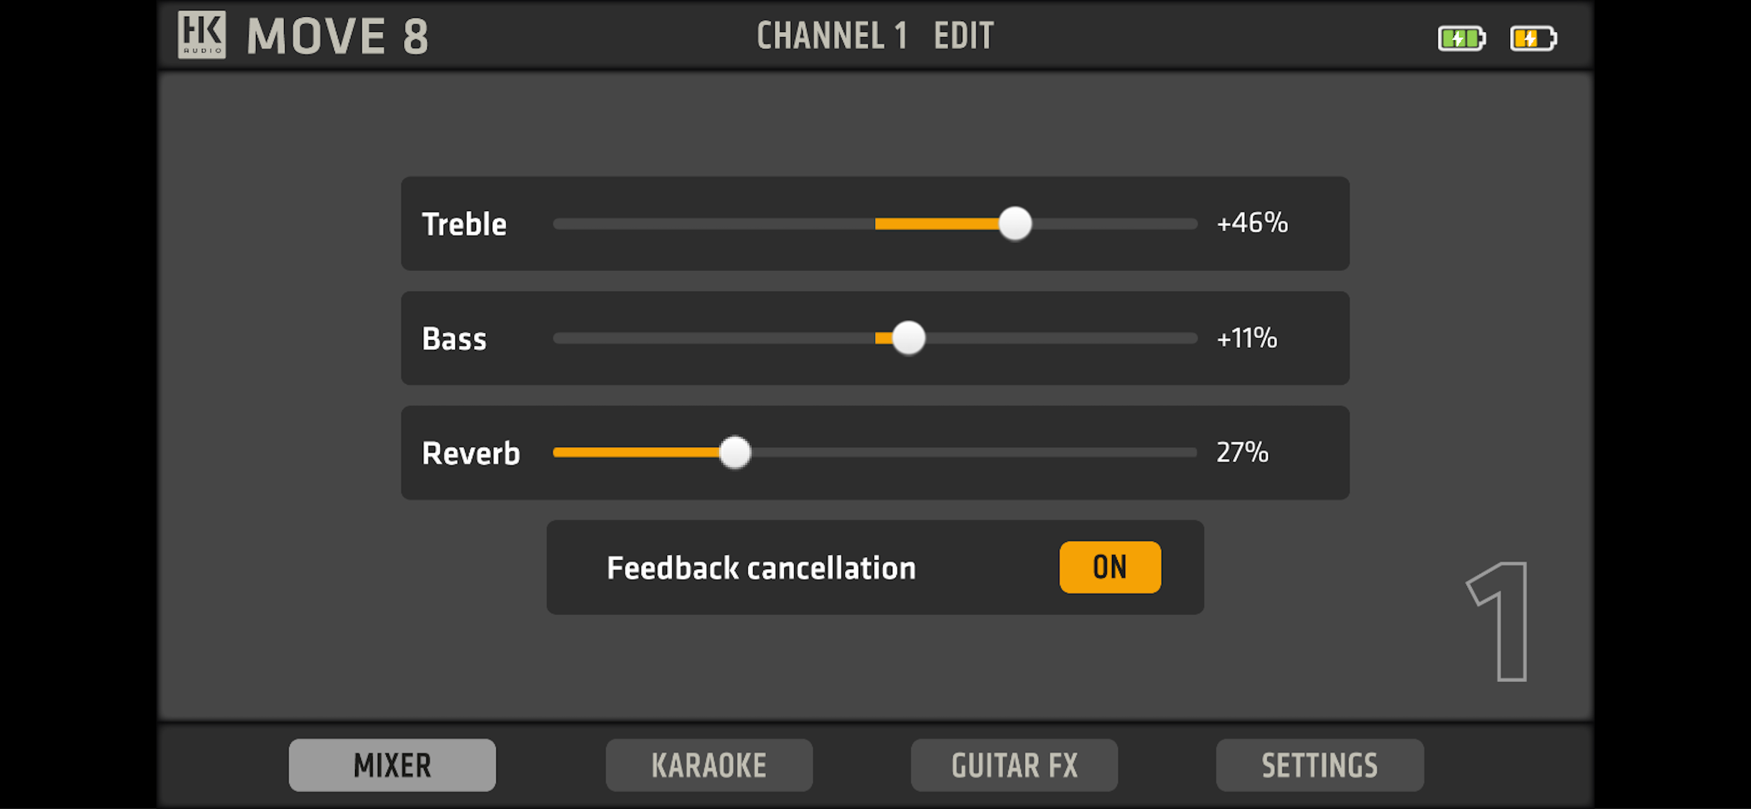Click the far right of the Treble track
Screen dimensions: 1751x809
click(1188, 223)
